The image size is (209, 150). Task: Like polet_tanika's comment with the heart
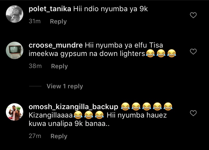[x=193, y=15]
